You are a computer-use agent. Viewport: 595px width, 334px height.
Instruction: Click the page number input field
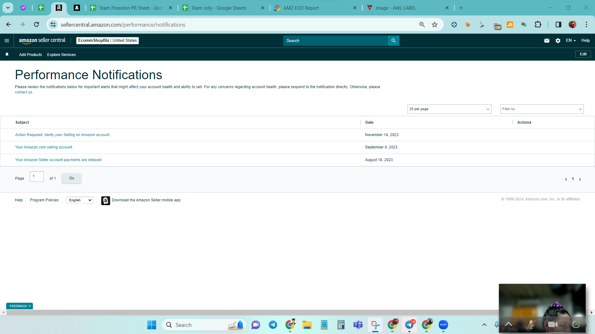37,177
